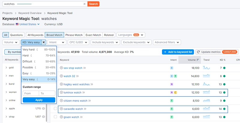The image size is (240, 123).
Task: Click the Volume column sort icon
Action: click(198, 60)
